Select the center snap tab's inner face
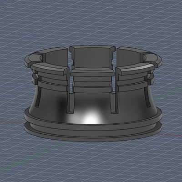The image size is (182, 182). click(92, 58)
